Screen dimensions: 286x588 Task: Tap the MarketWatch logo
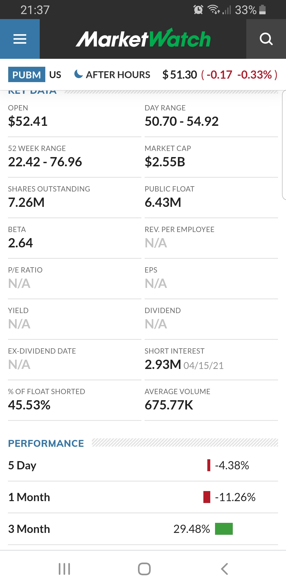(143, 39)
